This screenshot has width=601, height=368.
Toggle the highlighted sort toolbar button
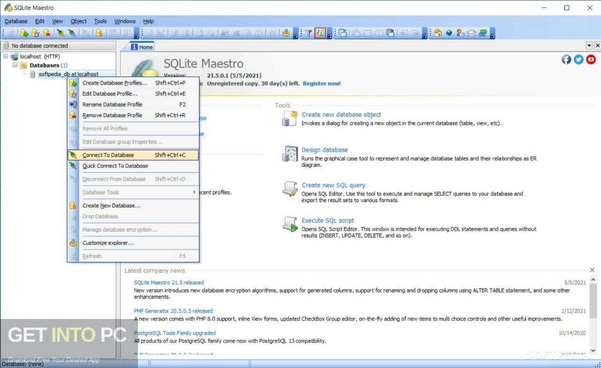[x=320, y=33]
